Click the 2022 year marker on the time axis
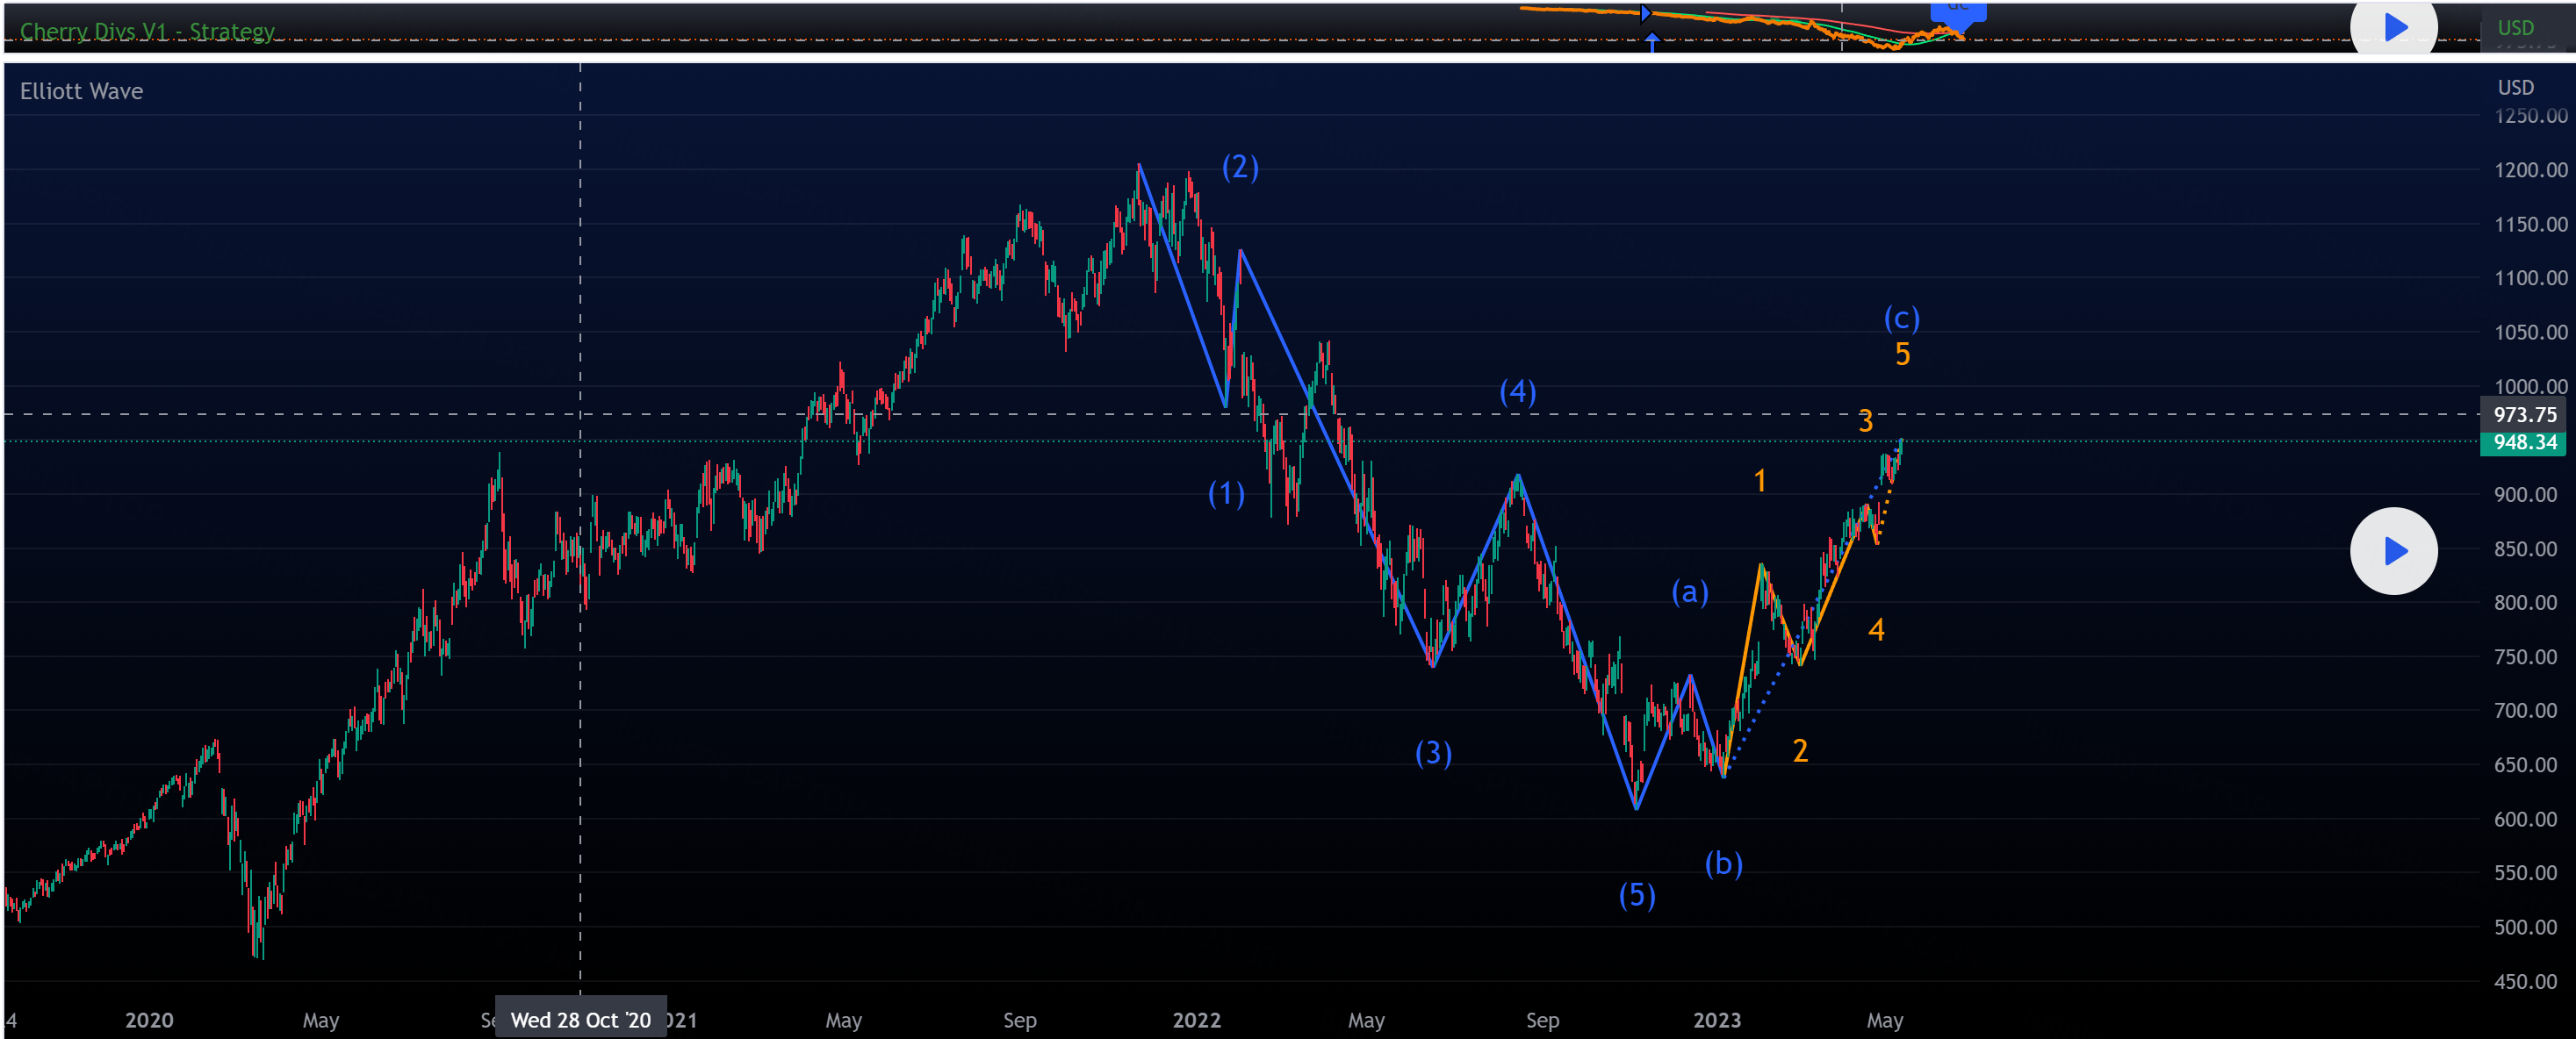The image size is (2576, 1039). 1196,1020
